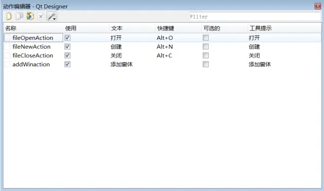324x191 pixels.
Task: Toggle 可选的 checkbox for addWinaction
Action: 206,64
